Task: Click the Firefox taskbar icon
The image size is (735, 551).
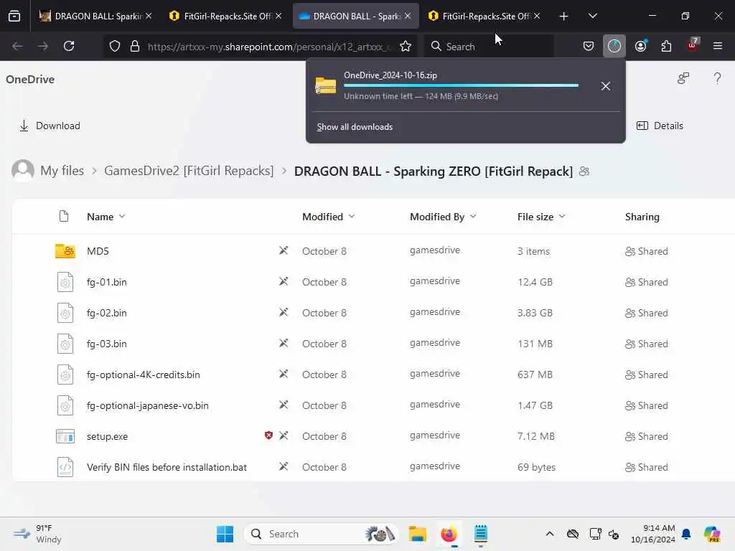Action: click(x=449, y=534)
